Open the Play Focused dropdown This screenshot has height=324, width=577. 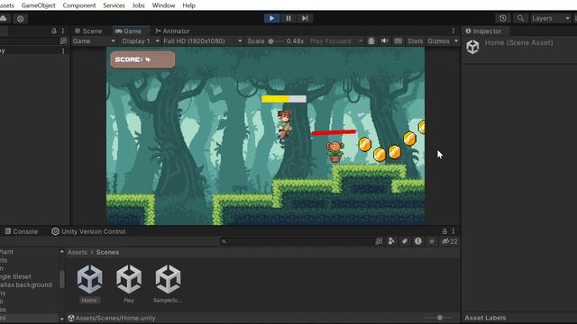[336, 41]
